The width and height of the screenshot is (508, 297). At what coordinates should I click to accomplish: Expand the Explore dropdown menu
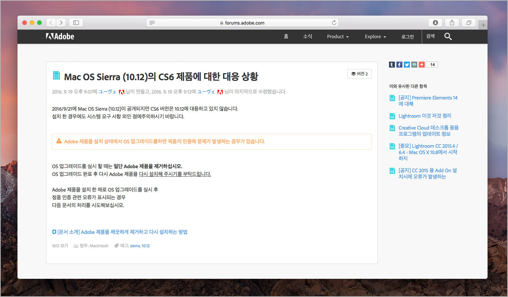pos(375,37)
